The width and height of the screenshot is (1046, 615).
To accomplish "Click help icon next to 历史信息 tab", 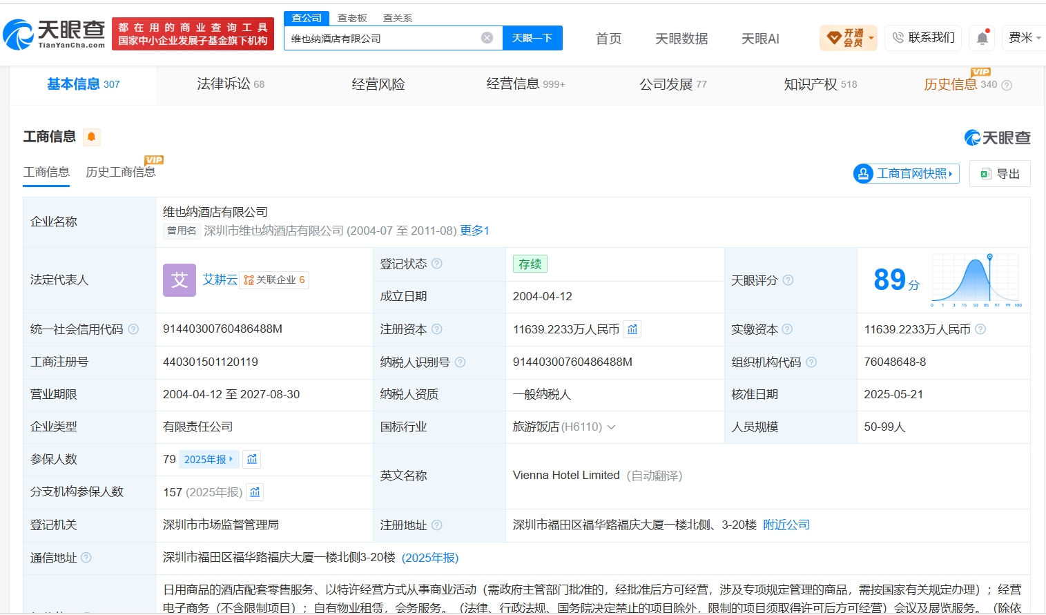I will pyautogui.click(x=1007, y=86).
